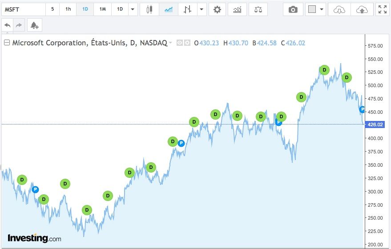Switch to the 1h interval
Image resolution: width=391 pixels, height=249 pixels.
point(68,9)
